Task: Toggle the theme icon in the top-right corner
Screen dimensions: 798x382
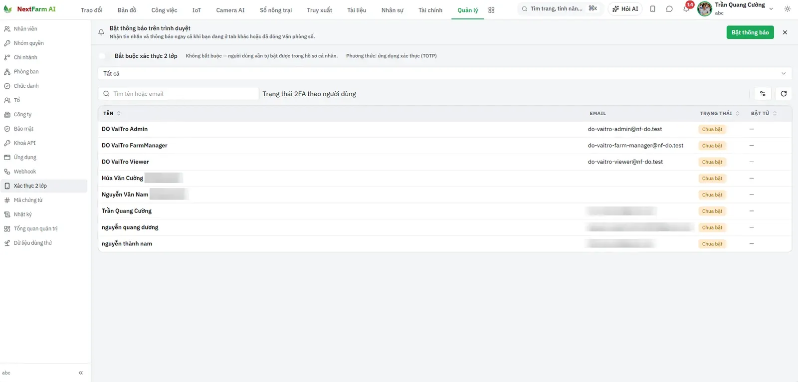Action: pos(788,9)
